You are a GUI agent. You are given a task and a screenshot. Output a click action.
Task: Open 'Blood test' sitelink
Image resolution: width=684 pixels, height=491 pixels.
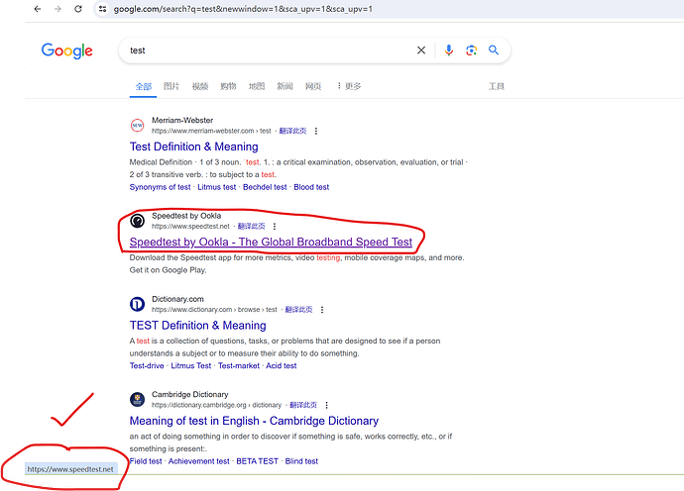tap(311, 187)
